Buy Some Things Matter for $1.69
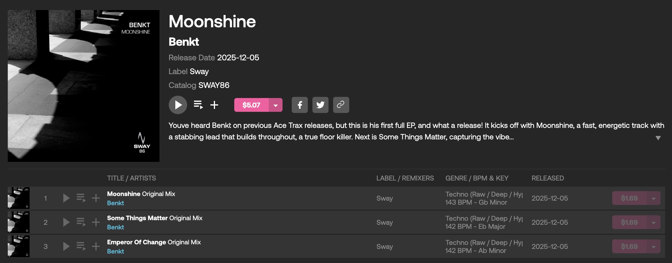672x263 pixels. coord(629,222)
